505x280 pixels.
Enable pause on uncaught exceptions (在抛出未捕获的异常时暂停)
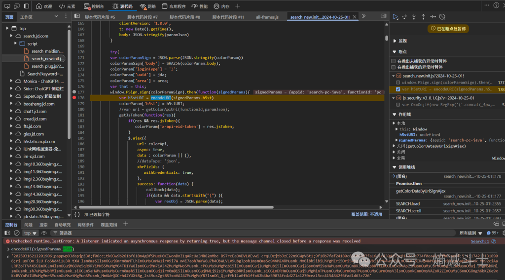tap(394, 61)
